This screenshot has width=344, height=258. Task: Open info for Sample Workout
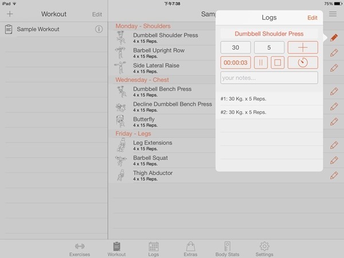pyautogui.click(x=99, y=29)
